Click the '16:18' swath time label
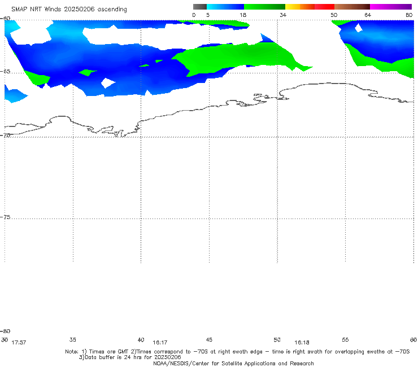The height and width of the screenshot is (367, 418). 302,343
